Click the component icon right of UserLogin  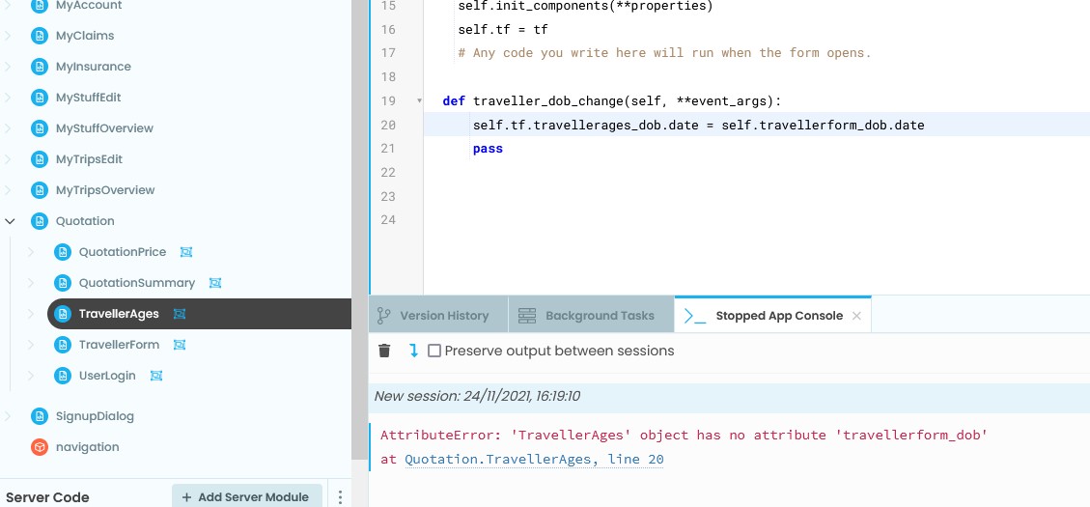[156, 376]
